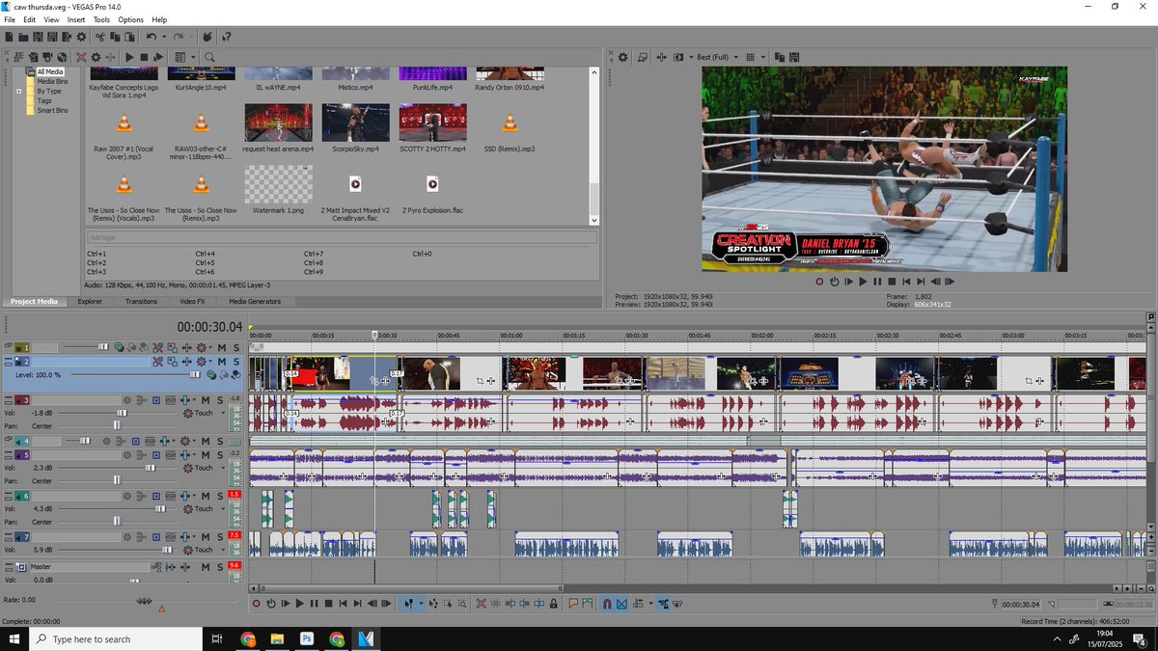Viewport: 1158px width, 651px height.
Task: Toggle the Lock event padlock icon
Action: [554, 604]
